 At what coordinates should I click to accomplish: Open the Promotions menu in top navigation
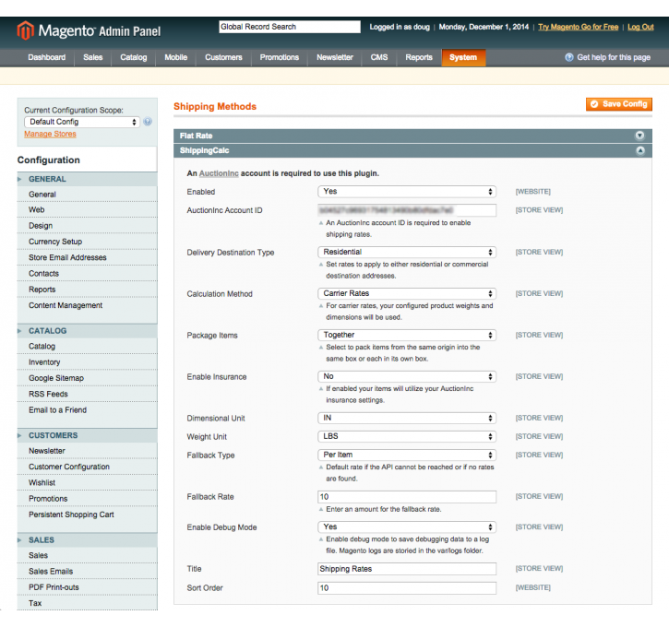[x=280, y=57]
